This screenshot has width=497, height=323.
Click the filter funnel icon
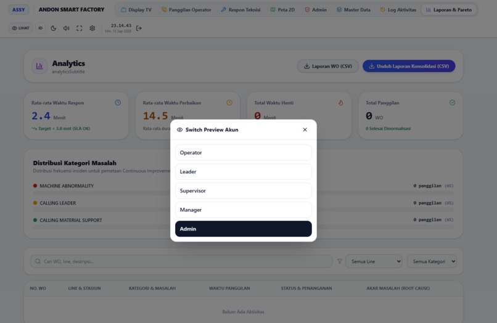[x=340, y=261]
